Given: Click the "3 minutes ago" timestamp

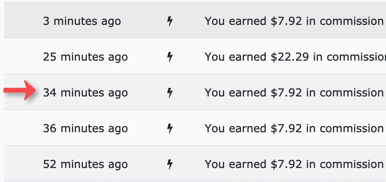Looking at the screenshot, I should 82,21.
